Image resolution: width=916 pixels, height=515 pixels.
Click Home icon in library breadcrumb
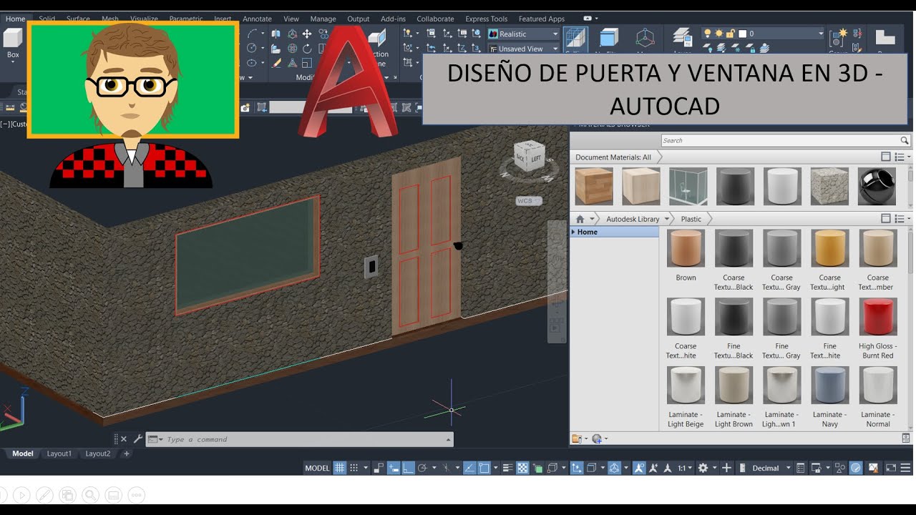(x=580, y=219)
